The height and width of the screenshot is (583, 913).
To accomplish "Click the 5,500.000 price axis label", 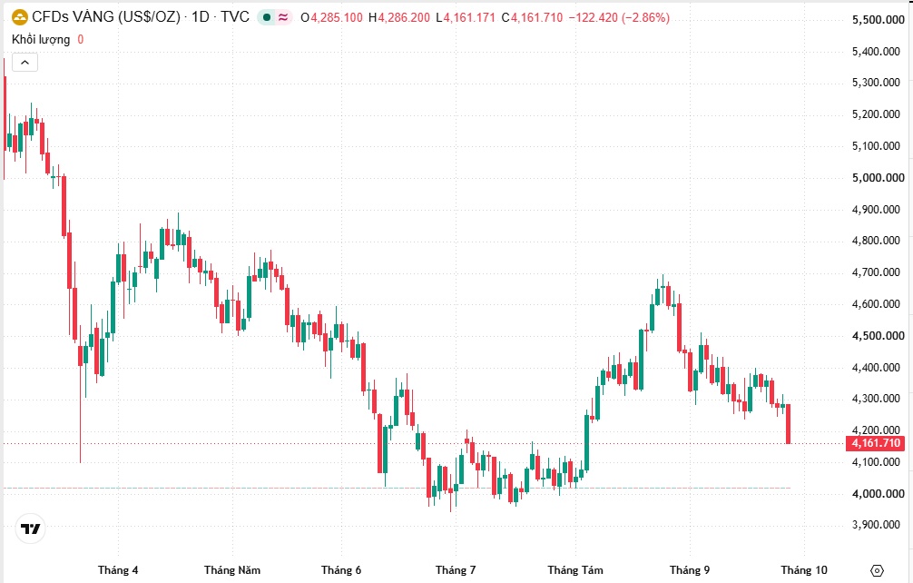I will point(879,20).
